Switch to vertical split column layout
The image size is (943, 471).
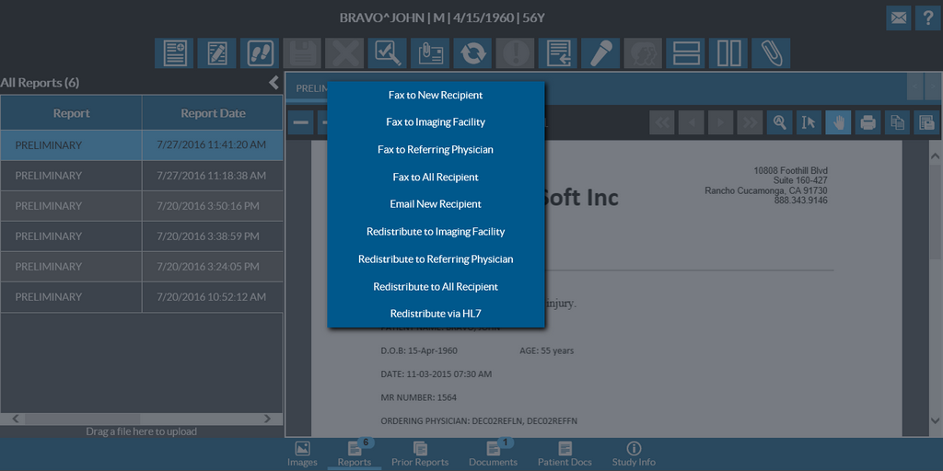[729, 53]
